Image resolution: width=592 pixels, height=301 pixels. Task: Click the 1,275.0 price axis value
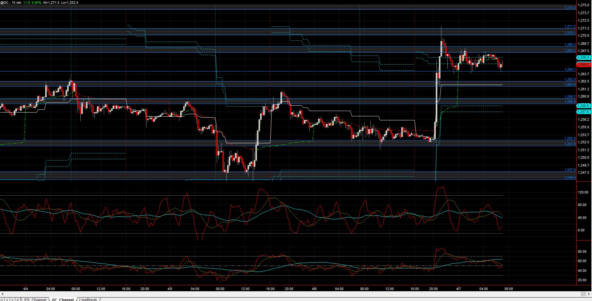583,5
